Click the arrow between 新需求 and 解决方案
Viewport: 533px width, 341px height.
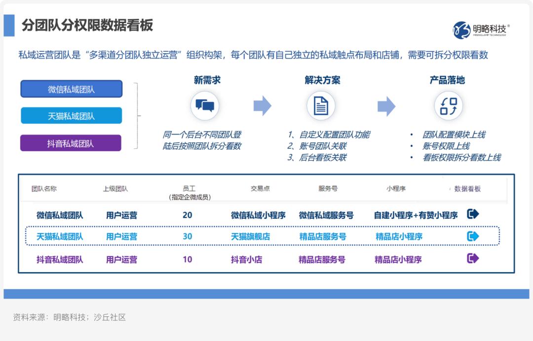coord(263,105)
